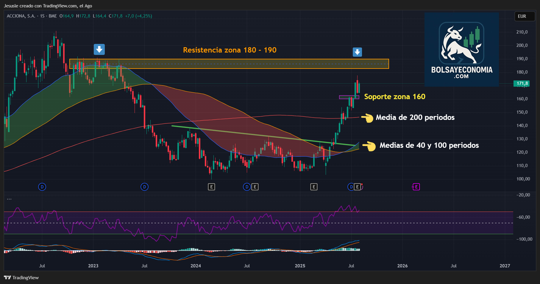This screenshot has width=540, height=284.
Task: Click the 180,0 price axis label
Action: coord(522,72)
